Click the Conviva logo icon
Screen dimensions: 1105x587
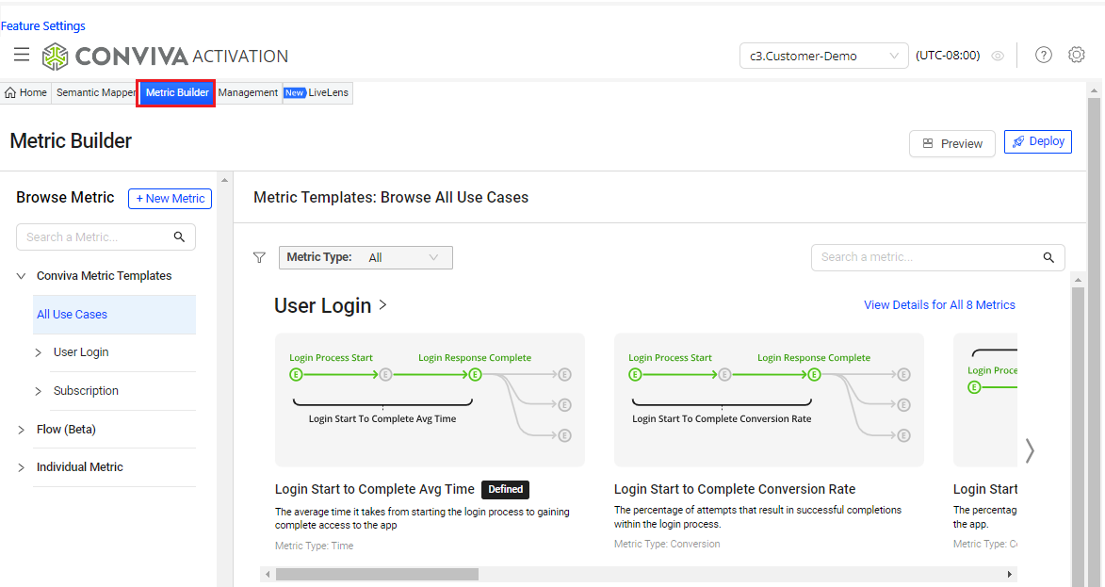(x=56, y=57)
